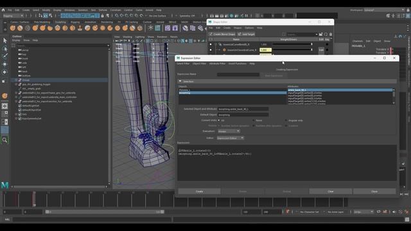Click the Expression Name input field
This screenshot has height=231, width=411.
[238, 74]
